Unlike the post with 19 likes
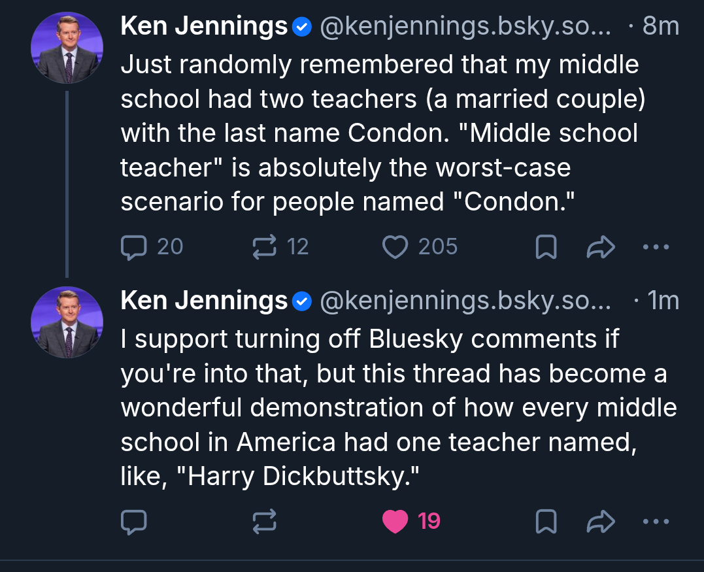 (x=395, y=521)
